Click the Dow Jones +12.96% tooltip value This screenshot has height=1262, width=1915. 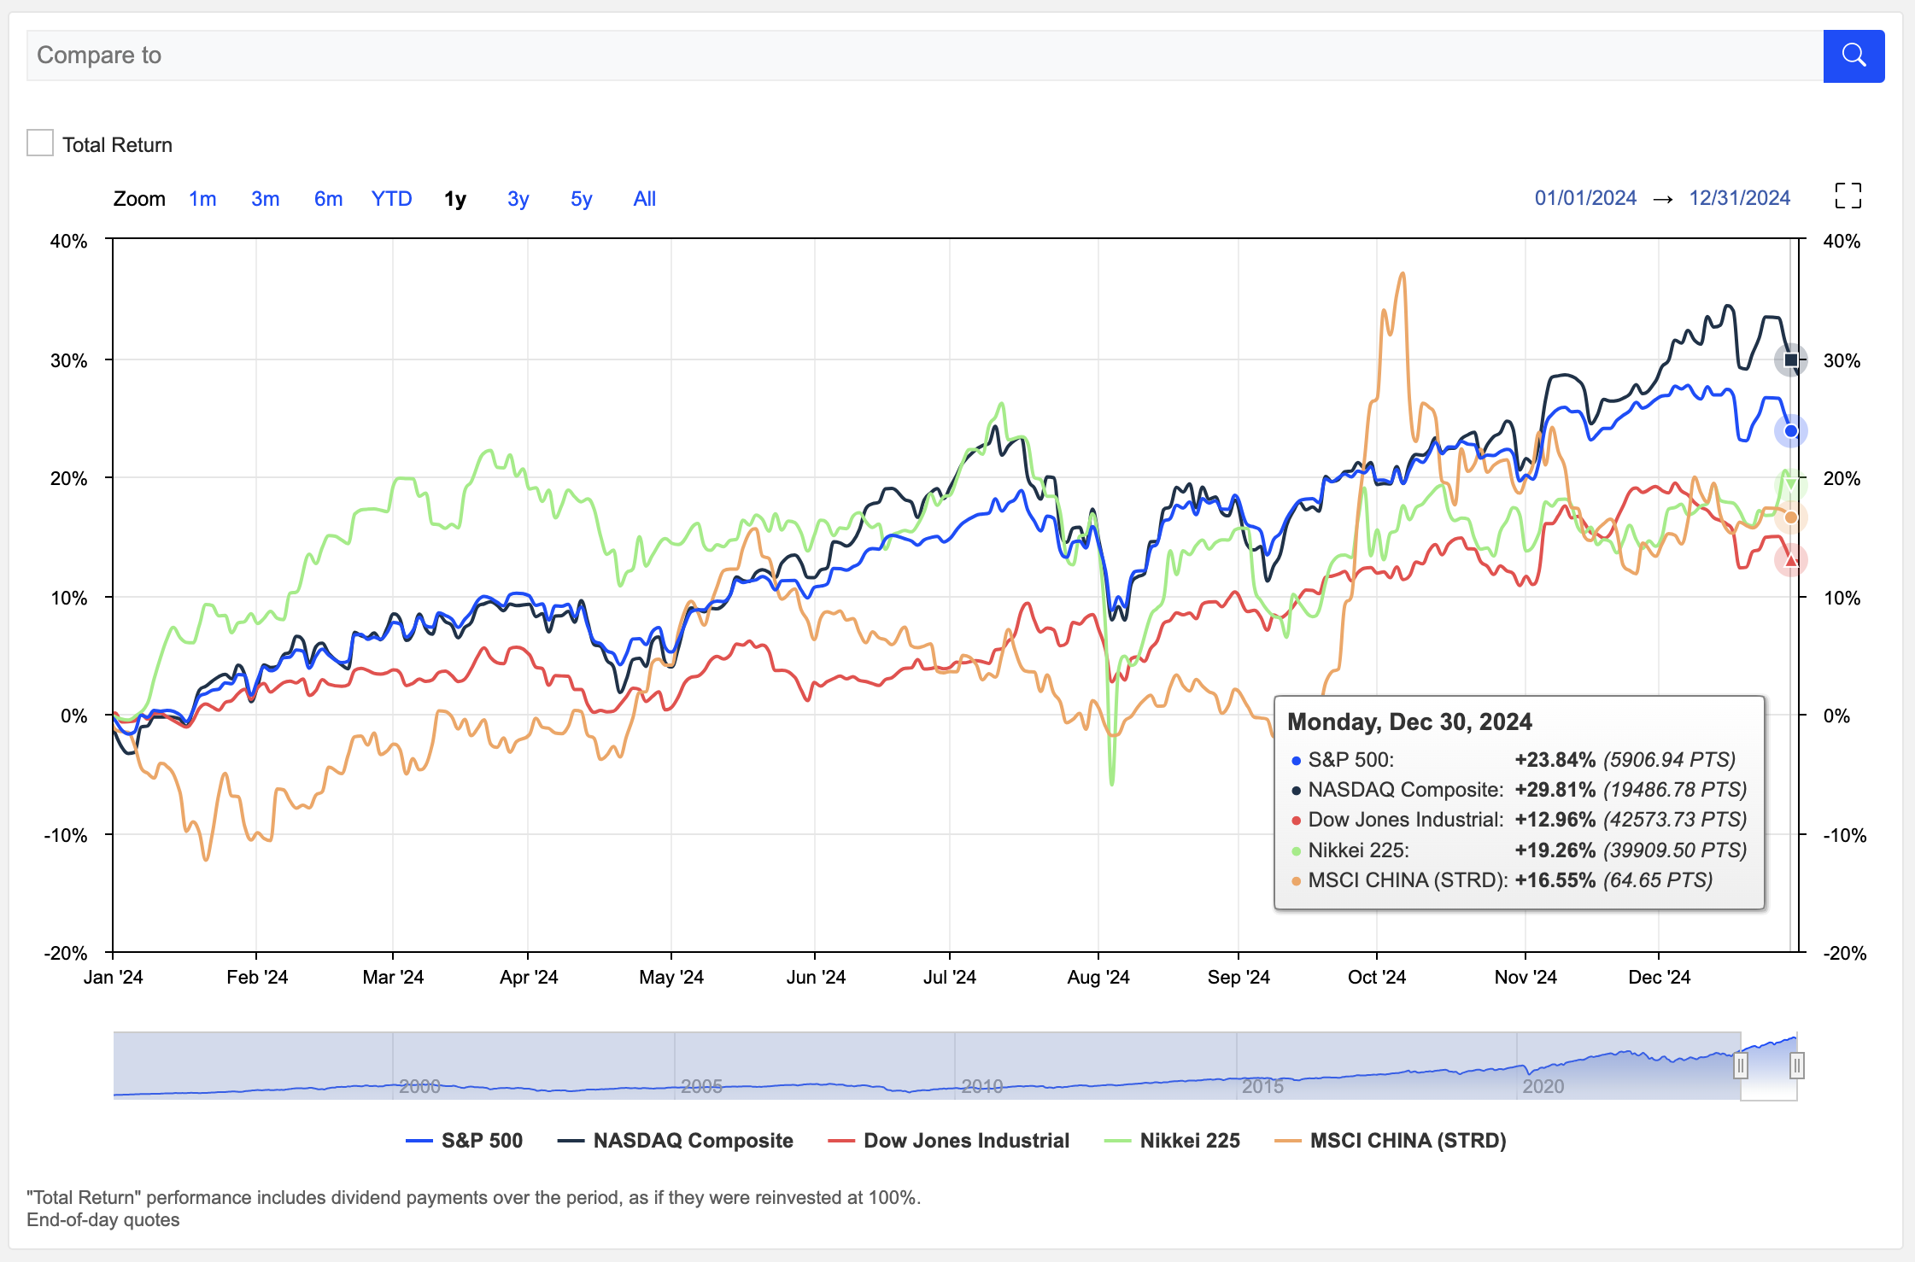(x=1555, y=820)
